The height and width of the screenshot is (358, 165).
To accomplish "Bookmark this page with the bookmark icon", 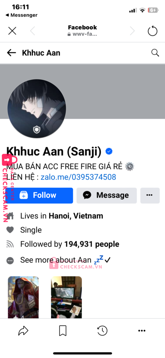I will pyautogui.click(x=63, y=330).
